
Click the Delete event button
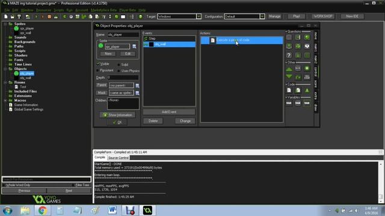tap(153, 121)
